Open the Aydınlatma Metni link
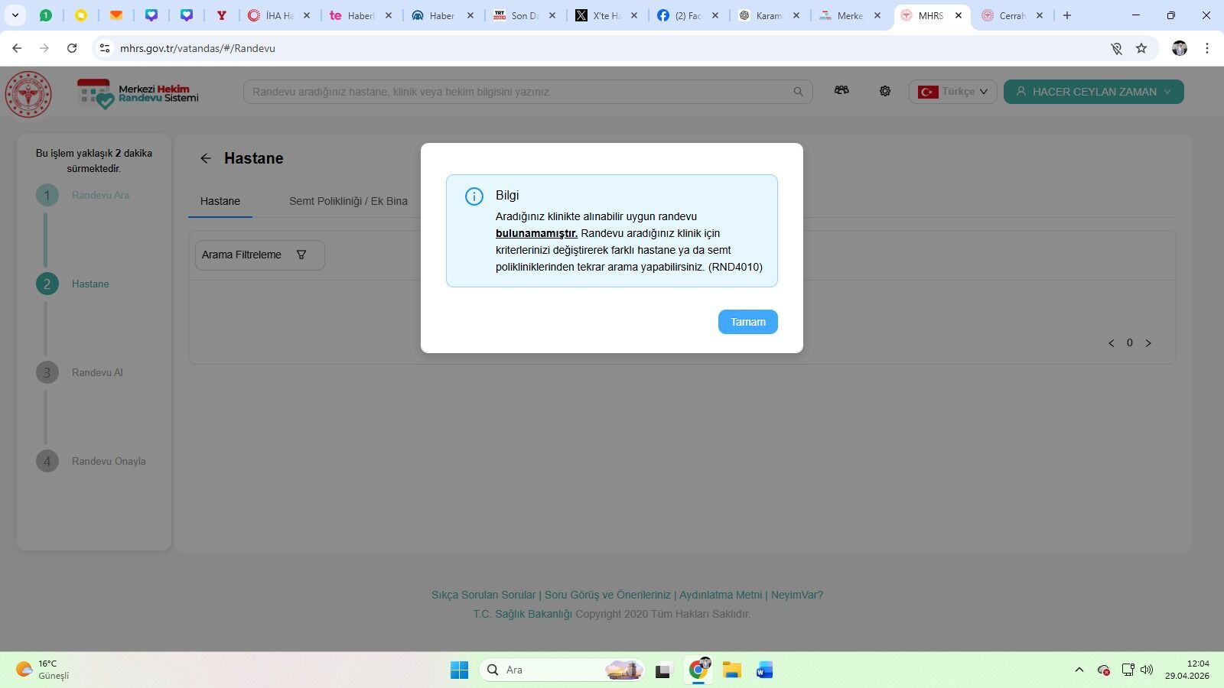The width and height of the screenshot is (1224, 688). [x=721, y=595]
